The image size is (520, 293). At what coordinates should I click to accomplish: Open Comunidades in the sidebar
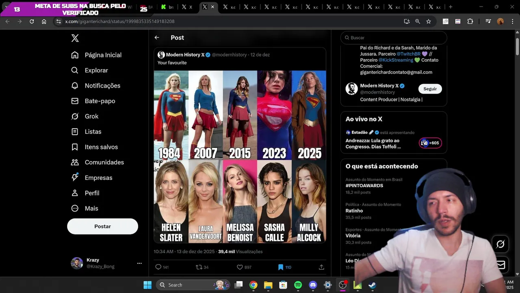pos(97,162)
